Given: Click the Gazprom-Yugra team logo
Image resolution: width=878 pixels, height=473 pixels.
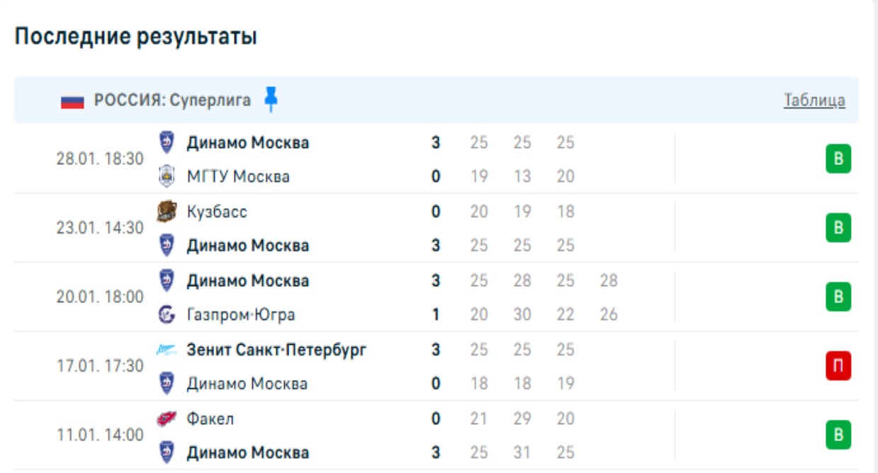Looking at the screenshot, I should [x=167, y=314].
